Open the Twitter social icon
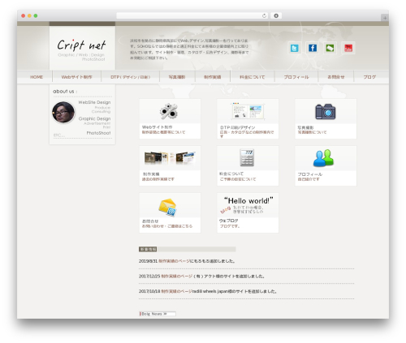The image size is (406, 343). pos(294,48)
